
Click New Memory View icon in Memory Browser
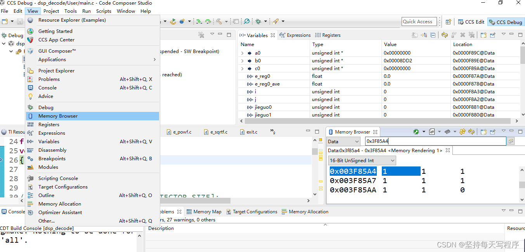(x=483, y=132)
